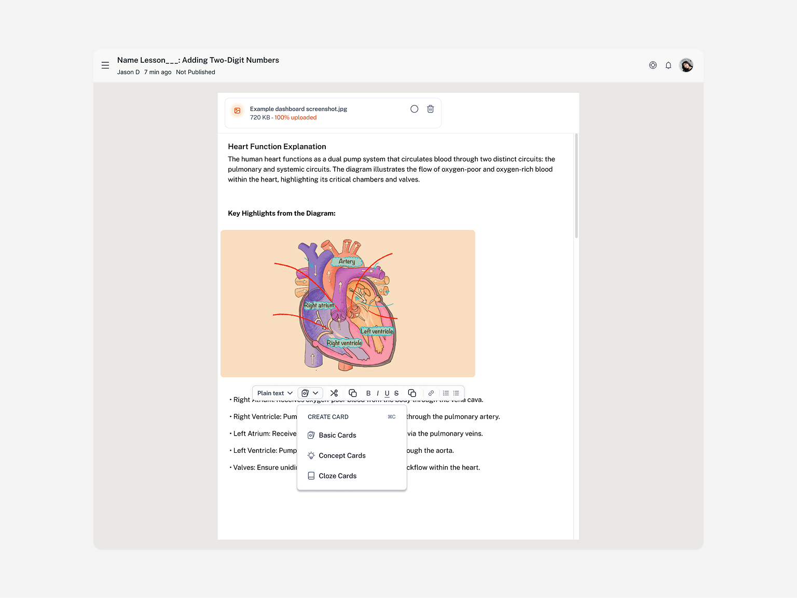Apply numbered list formatting

click(x=446, y=393)
